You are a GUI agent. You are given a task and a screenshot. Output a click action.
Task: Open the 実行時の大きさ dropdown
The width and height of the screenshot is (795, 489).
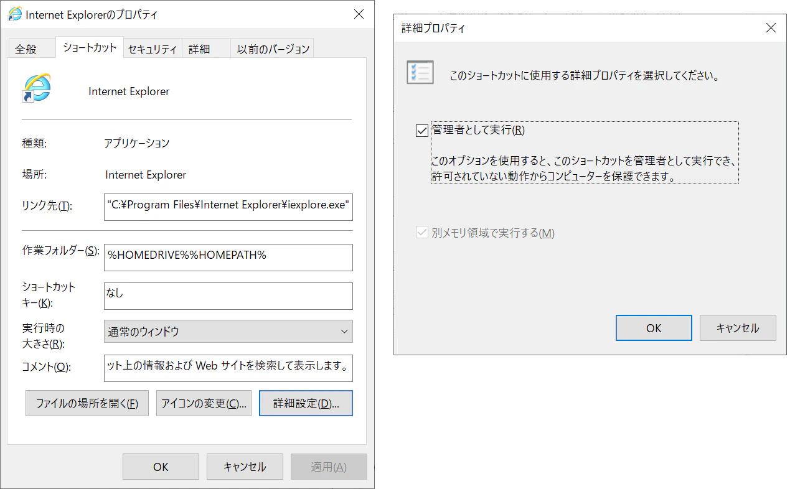(228, 331)
